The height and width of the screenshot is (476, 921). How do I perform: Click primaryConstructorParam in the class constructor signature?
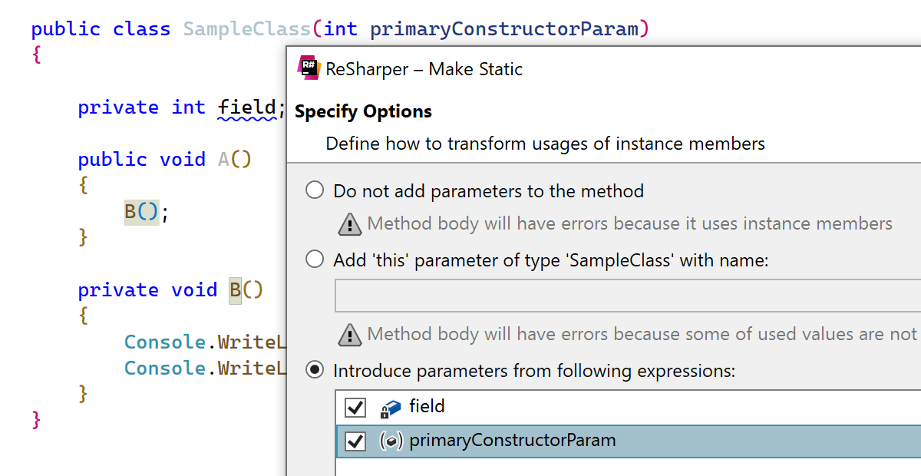[504, 29]
